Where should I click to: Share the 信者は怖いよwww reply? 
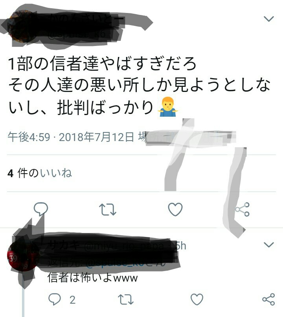point(268,299)
